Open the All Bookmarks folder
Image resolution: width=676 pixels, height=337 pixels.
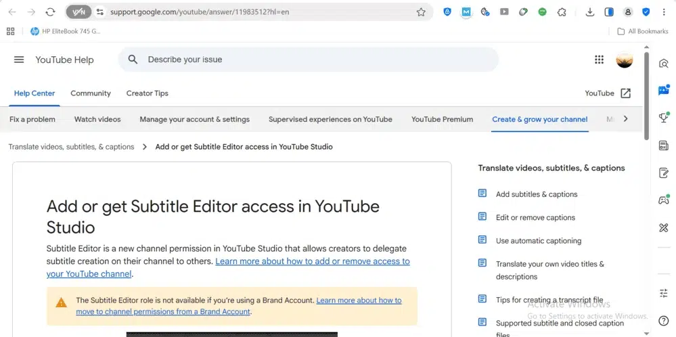click(x=642, y=31)
